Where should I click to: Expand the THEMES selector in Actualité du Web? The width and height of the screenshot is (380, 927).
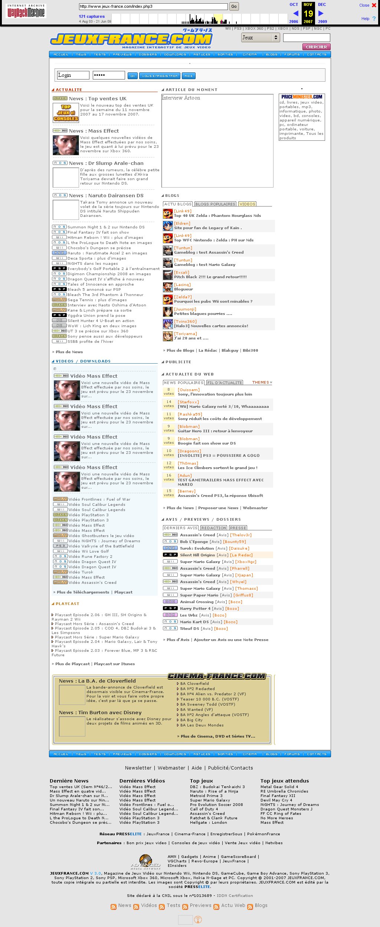262,382
